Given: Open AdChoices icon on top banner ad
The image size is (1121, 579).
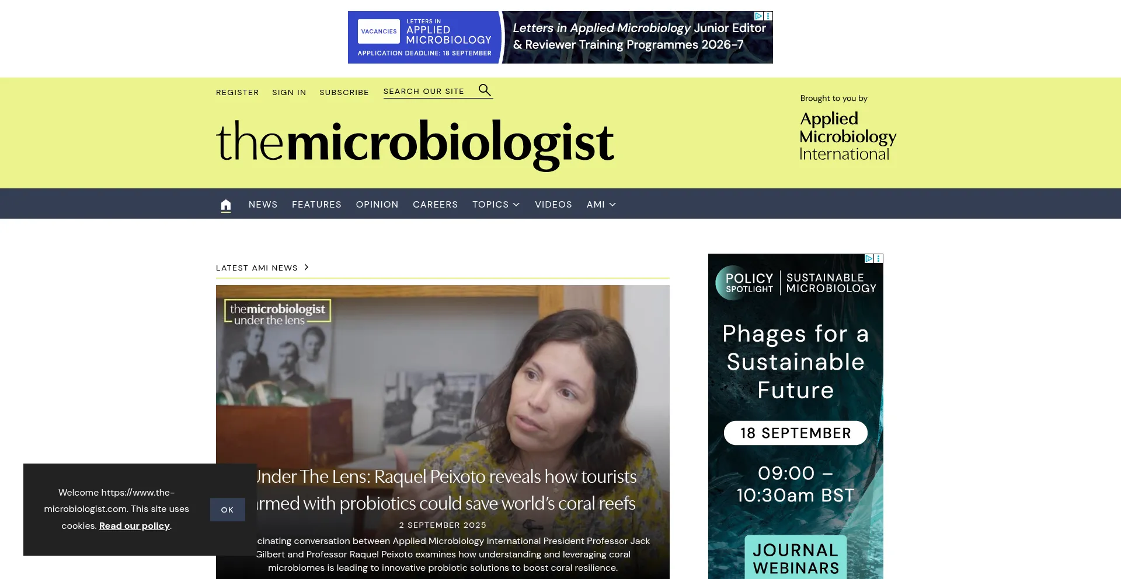Looking at the screenshot, I should (x=758, y=16).
